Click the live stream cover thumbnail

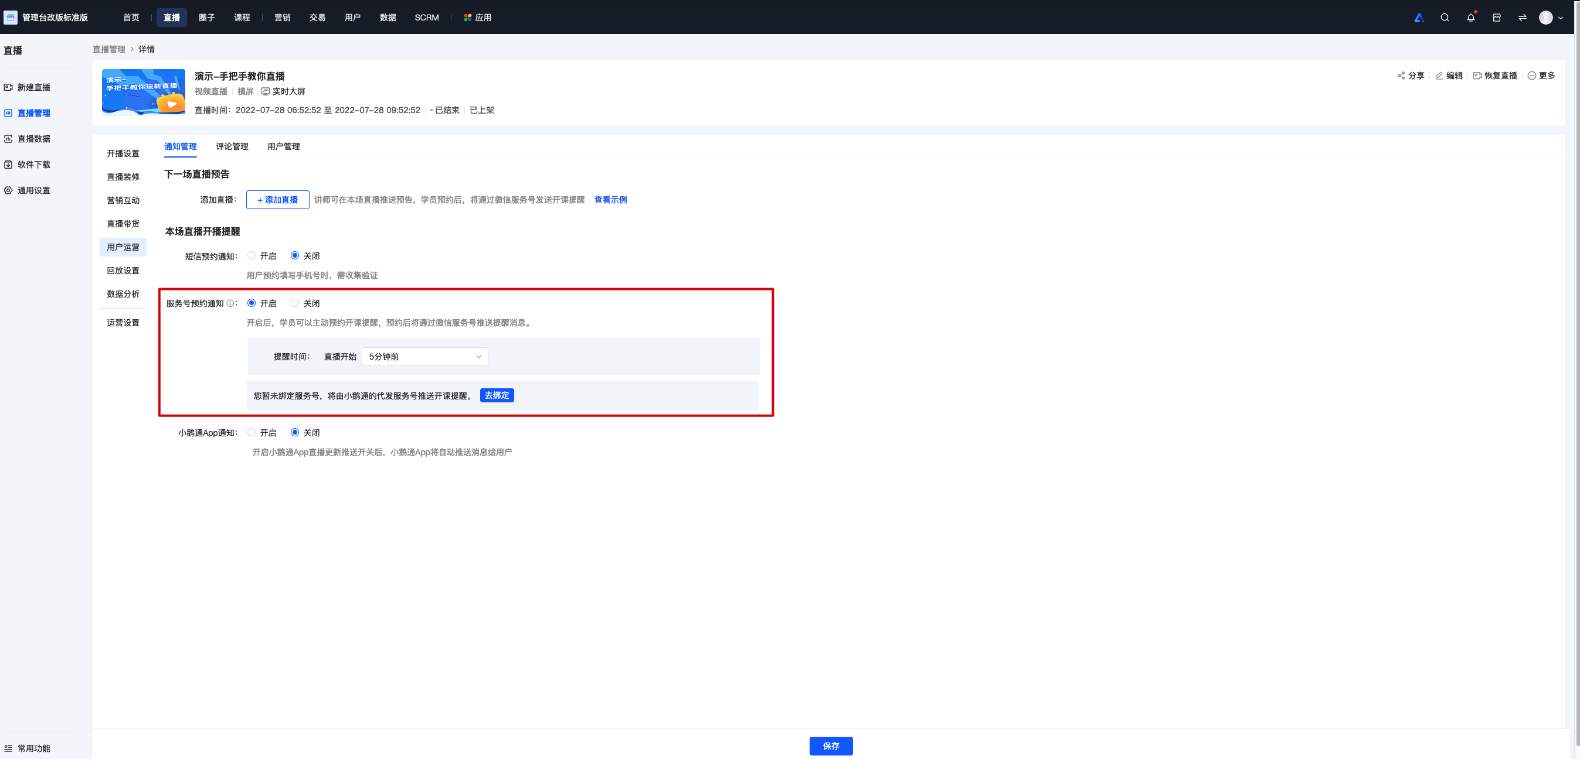144,92
